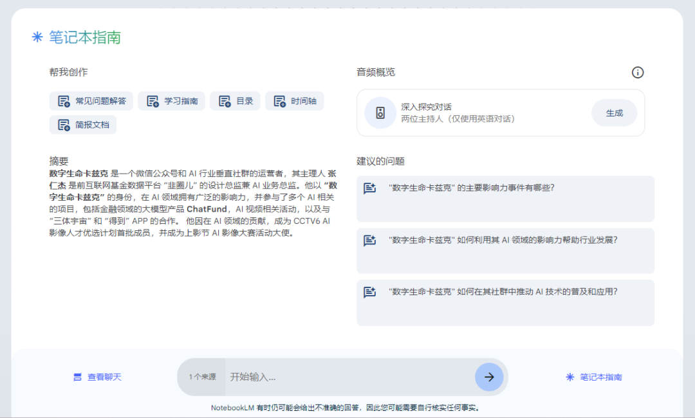Open 查看聊天 view
The width and height of the screenshot is (695, 418).
[x=97, y=377]
